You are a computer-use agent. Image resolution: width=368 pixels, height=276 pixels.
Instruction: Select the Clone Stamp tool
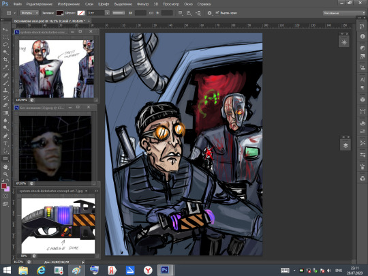pyautogui.click(x=5, y=90)
